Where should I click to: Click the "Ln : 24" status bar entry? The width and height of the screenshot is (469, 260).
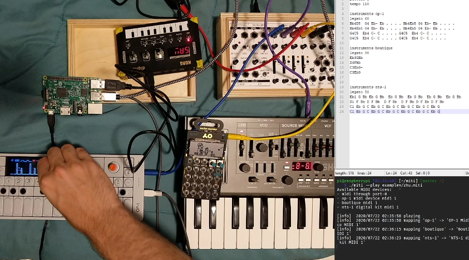392,173
